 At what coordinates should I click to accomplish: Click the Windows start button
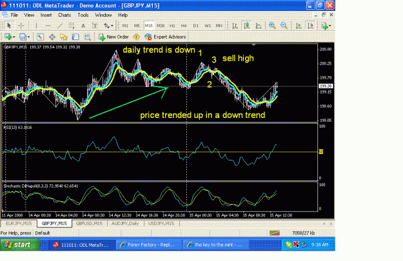(20, 244)
